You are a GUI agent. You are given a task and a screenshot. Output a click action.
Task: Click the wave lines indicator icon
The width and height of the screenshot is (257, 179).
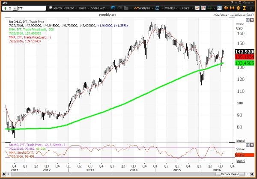coord(157,8)
